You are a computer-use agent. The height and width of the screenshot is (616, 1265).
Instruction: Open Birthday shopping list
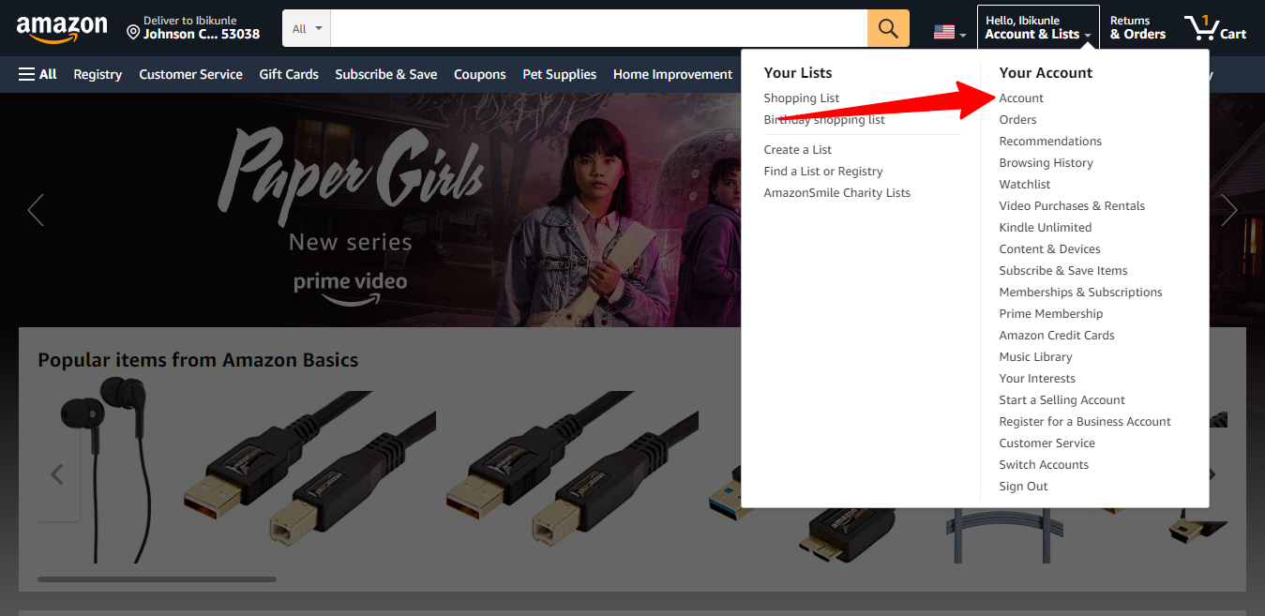824,120
